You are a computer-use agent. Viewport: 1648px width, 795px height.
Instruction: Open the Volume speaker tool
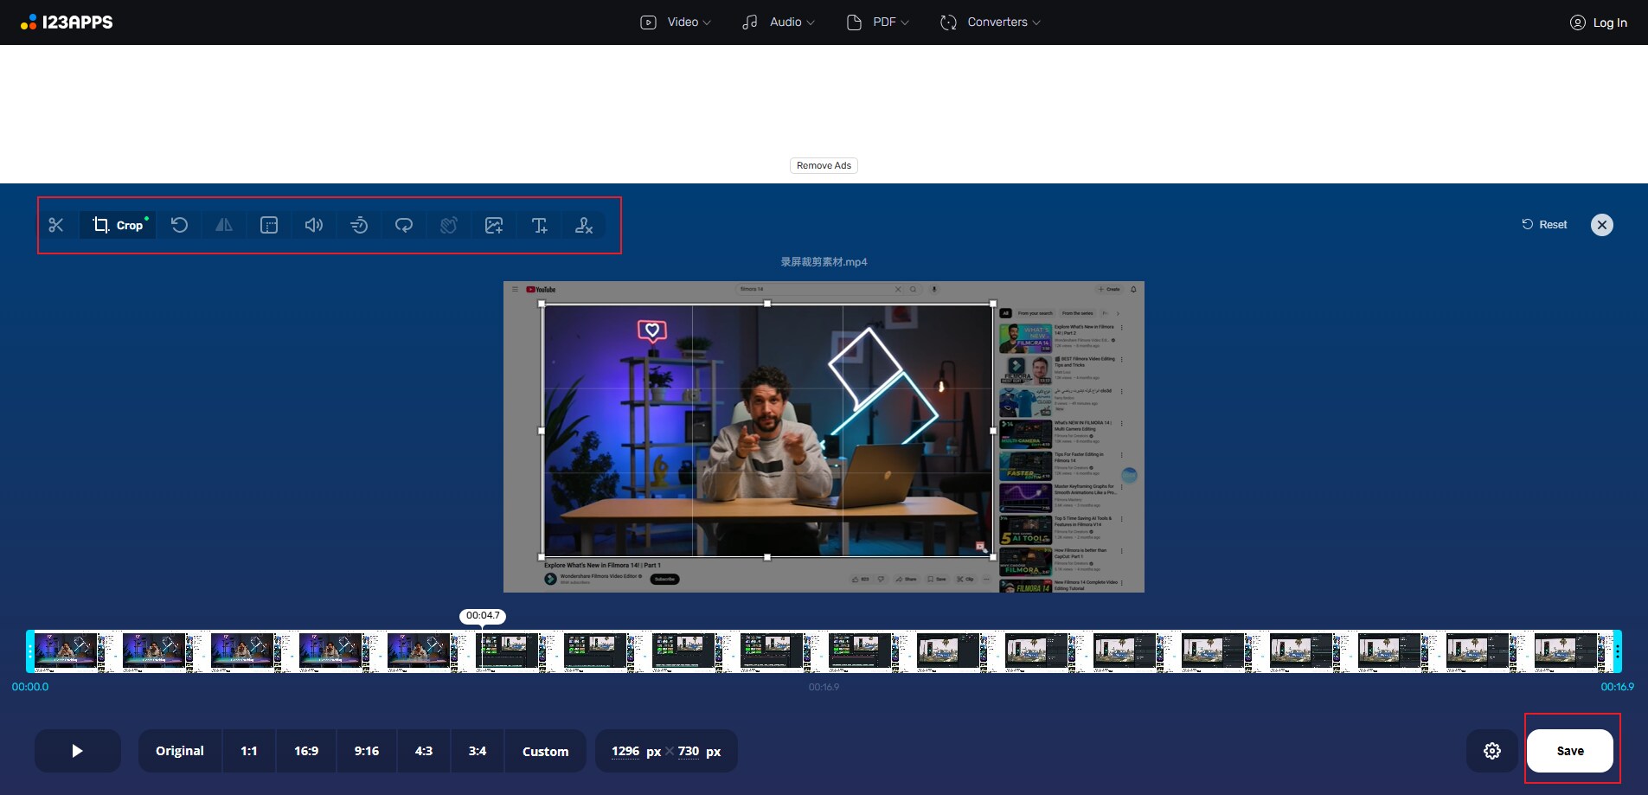point(314,225)
